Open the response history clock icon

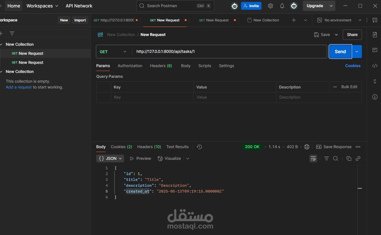click(199, 147)
